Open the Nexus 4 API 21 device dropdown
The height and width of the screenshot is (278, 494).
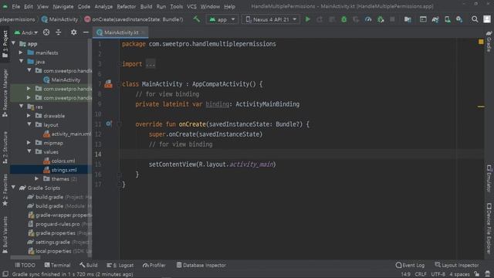(x=271, y=19)
